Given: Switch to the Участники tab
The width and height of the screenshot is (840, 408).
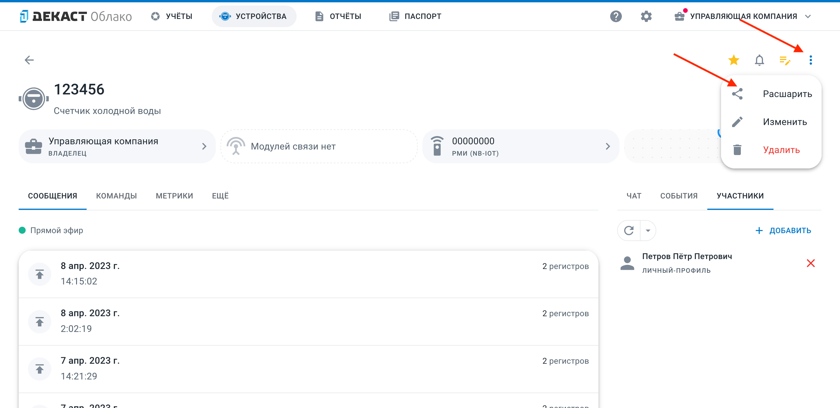Looking at the screenshot, I should pyautogui.click(x=740, y=196).
